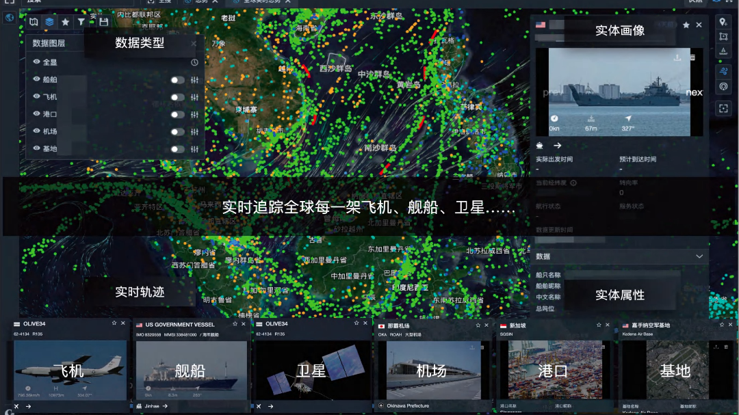Open the 那霸机场 airport thumbnail
The width and height of the screenshot is (739, 415).
click(431, 369)
